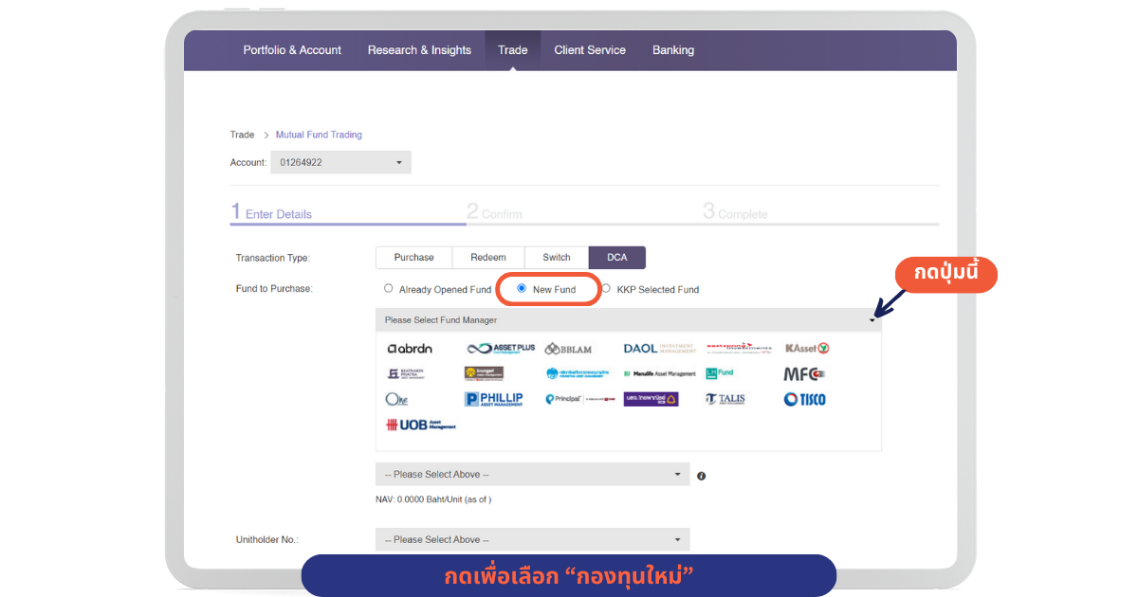Open the fund name selection dropdown
1138x597 pixels.
point(532,475)
